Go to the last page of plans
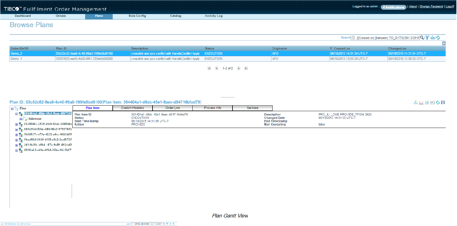The width and height of the screenshot is (457, 226). click(x=246, y=68)
